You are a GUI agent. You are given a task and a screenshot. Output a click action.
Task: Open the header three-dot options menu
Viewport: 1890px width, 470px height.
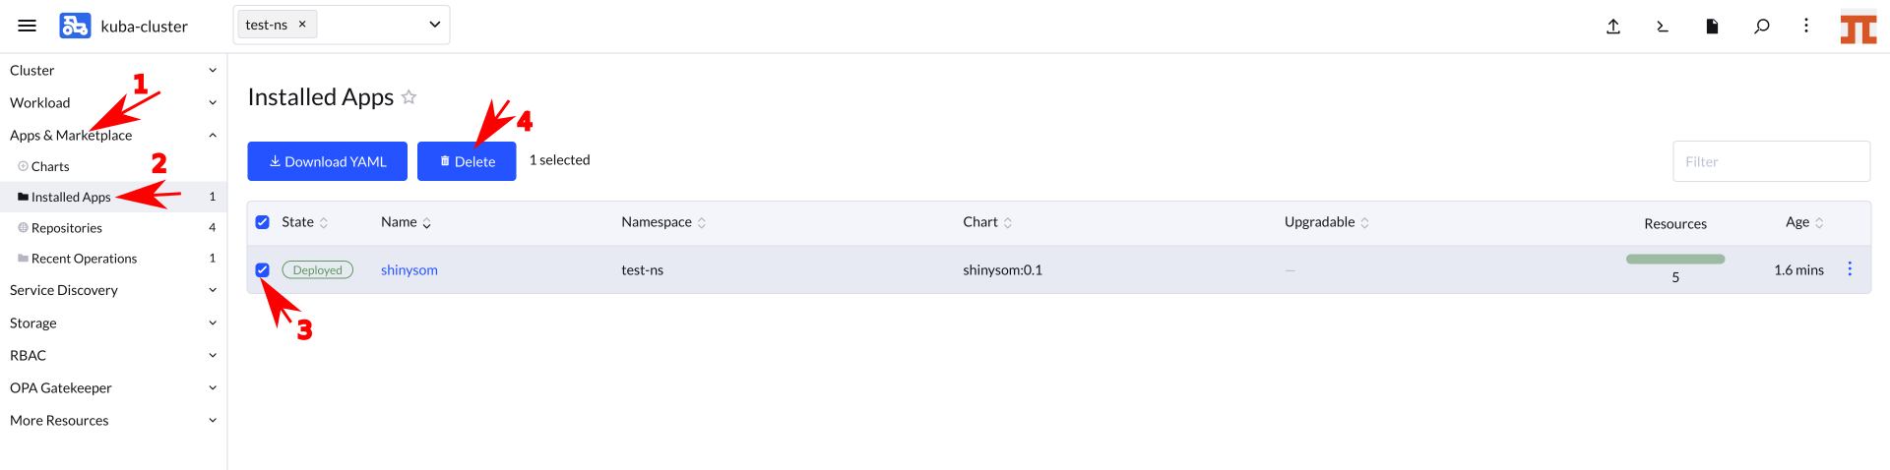[x=1806, y=26]
